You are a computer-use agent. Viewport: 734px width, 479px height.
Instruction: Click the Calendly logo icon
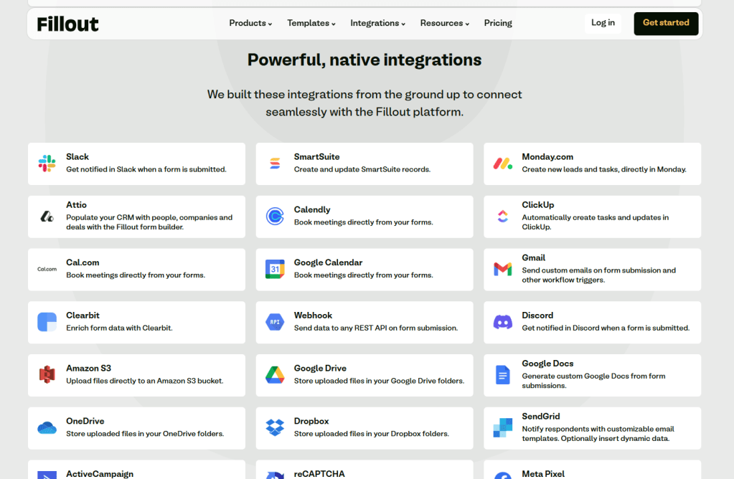(275, 217)
